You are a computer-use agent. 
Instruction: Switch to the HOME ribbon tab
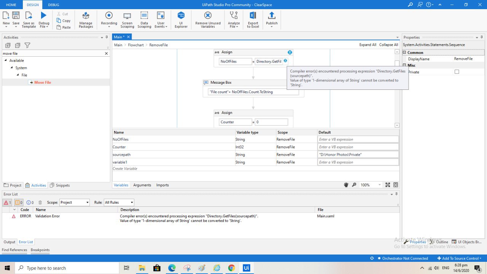pyautogui.click(x=11, y=5)
